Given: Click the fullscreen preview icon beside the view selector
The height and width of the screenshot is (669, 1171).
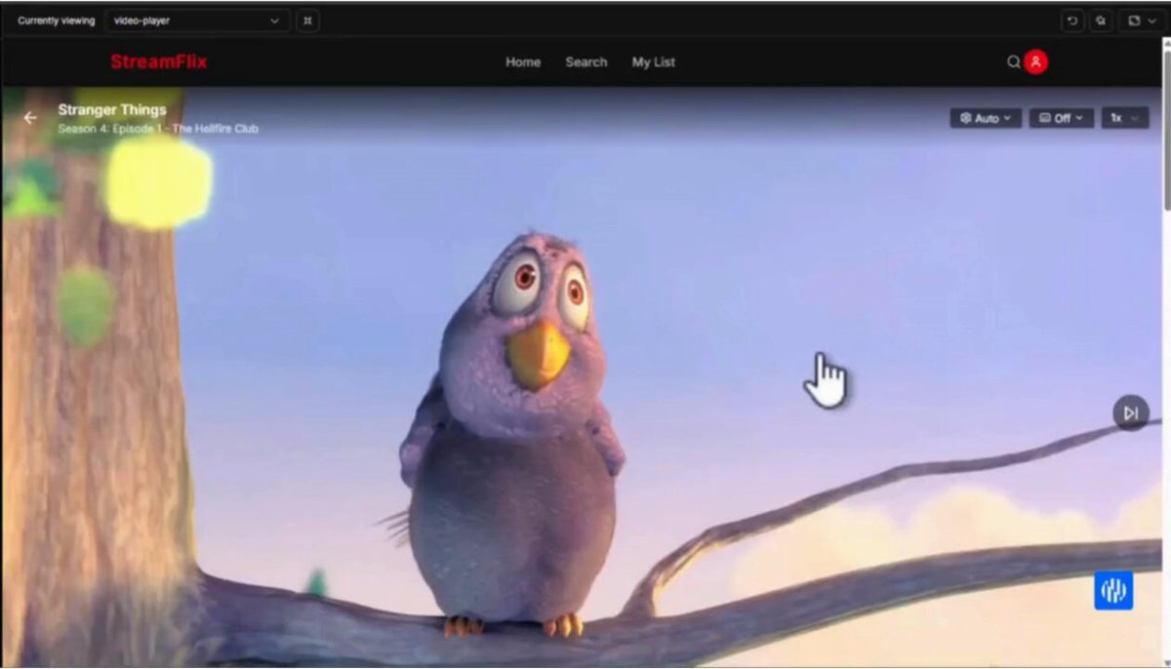Looking at the screenshot, I should coord(306,20).
